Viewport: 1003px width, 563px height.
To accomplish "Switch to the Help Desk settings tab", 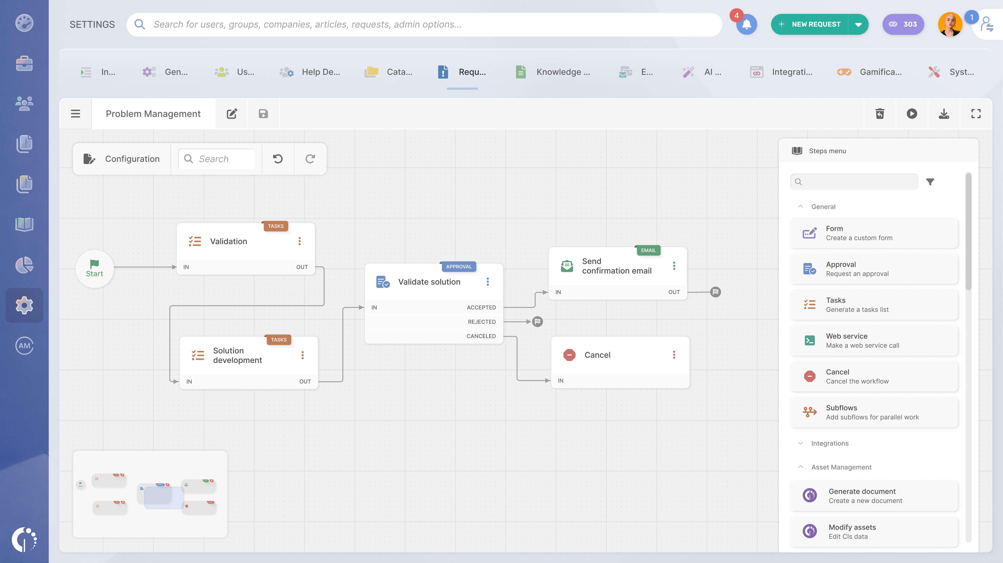I will pos(310,72).
